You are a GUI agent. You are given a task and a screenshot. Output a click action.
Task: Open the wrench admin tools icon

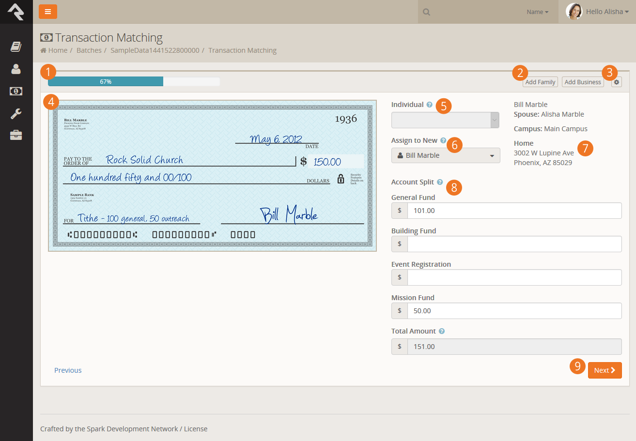click(16, 114)
